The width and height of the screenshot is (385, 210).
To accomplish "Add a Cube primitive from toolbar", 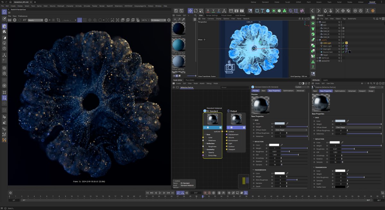I will [268, 11].
